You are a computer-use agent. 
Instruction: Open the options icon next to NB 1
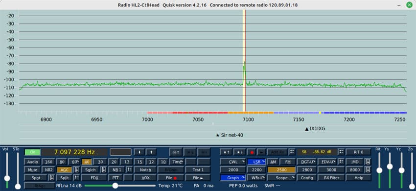tap(129, 170)
